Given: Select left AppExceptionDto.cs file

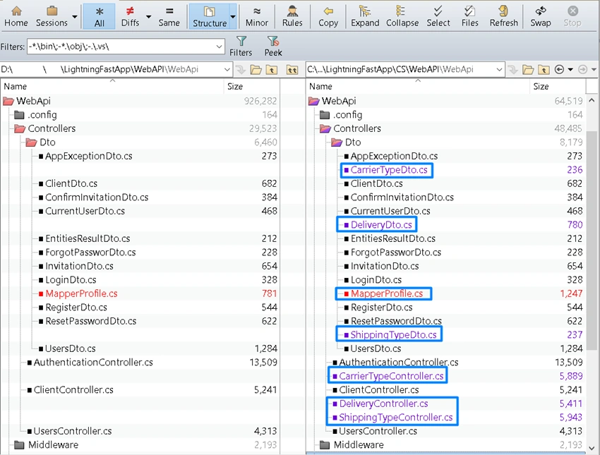Looking at the screenshot, I should pyautogui.click(x=89, y=156).
